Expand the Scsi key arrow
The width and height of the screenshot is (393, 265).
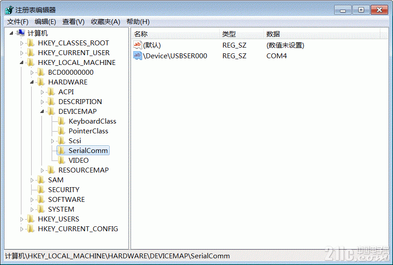pyautogui.click(x=53, y=141)
